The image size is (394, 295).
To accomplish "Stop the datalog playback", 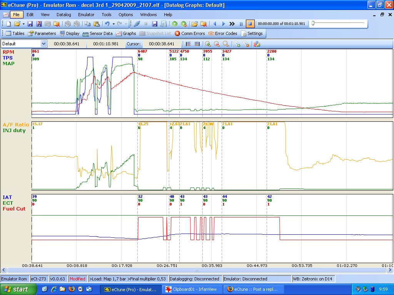I will point(250,24).
